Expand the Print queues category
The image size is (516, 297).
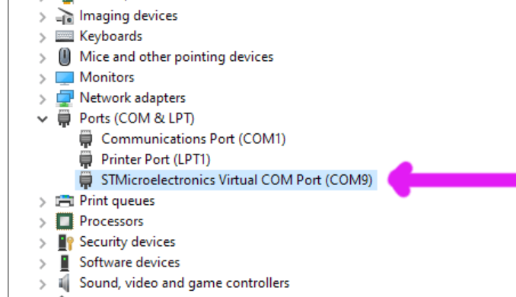(43, 202)
